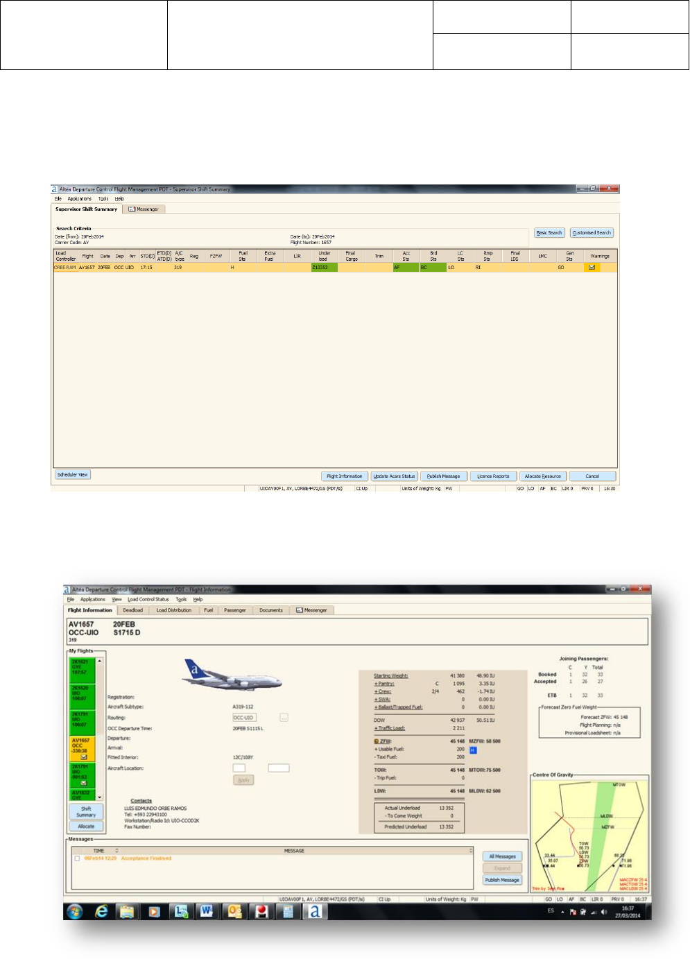The height and width of the screenshot is (959, 690).
Task: Click the warnings envelope icon for AV1657 row
Action: click(x=592, y=267)
